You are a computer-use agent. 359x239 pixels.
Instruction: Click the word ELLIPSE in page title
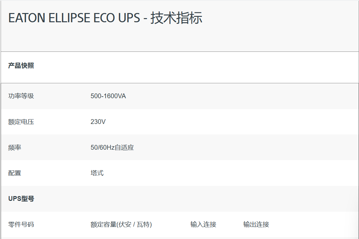tap(69, 18)
